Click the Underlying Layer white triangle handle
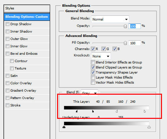167x139 pixels. click(149, 127)
